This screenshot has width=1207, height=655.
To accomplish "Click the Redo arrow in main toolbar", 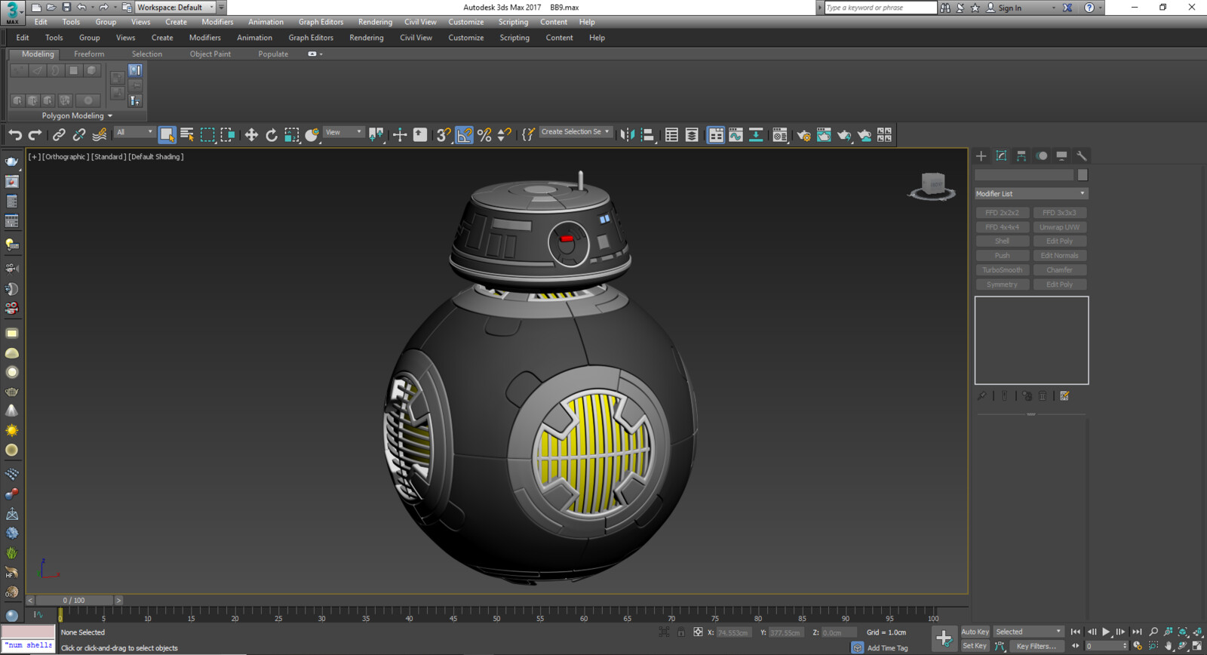I will (x=35, y=135).
